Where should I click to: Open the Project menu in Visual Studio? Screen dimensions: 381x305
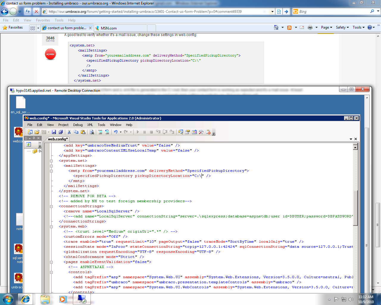pos(63,125)
